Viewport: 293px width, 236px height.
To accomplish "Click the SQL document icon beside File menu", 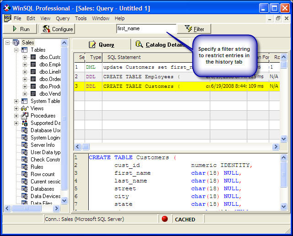I will pos(8,18).
